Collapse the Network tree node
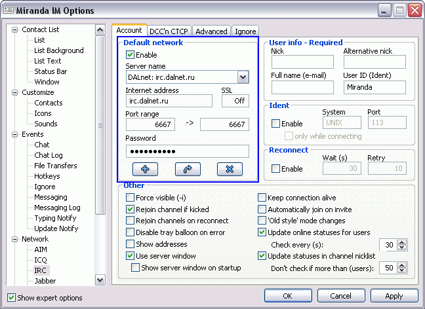This screenshot has width=425, height=309. (x=14, y=239)
